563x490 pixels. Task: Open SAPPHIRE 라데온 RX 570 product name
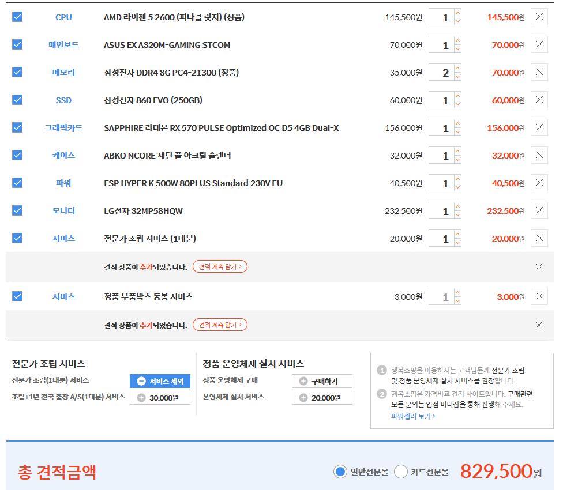(221, 128)
